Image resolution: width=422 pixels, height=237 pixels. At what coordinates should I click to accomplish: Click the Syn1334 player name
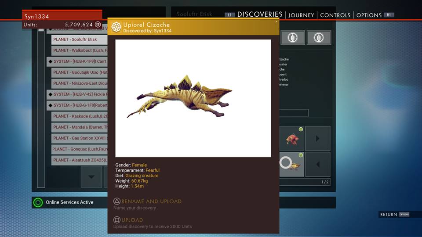(x=37, y=16)
